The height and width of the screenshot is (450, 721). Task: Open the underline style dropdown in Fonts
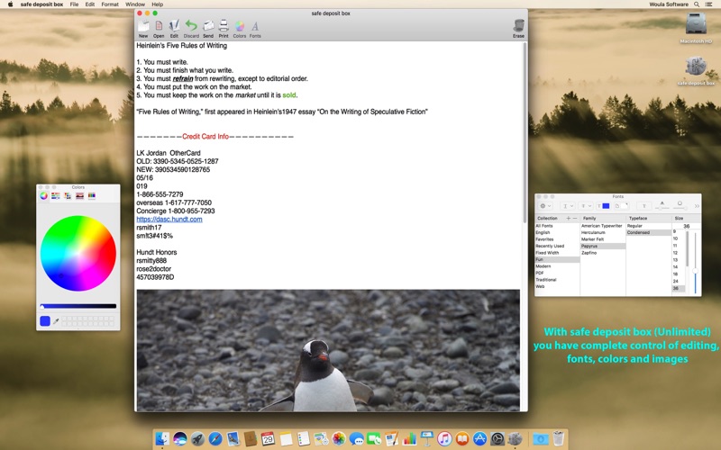568,206
